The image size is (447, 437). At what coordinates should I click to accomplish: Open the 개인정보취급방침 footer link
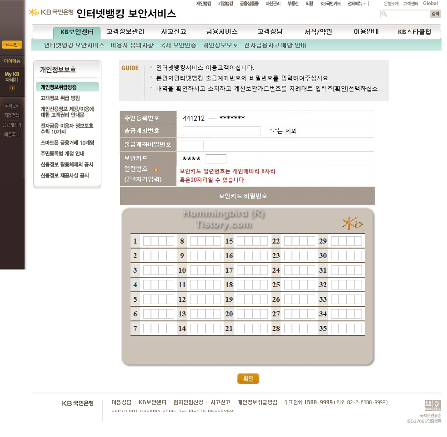257,402
